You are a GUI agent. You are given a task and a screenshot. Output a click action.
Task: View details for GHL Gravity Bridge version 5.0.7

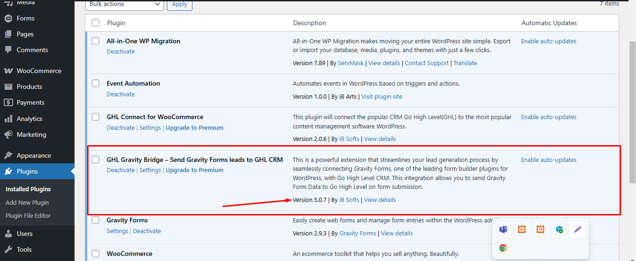click(380, 200)
